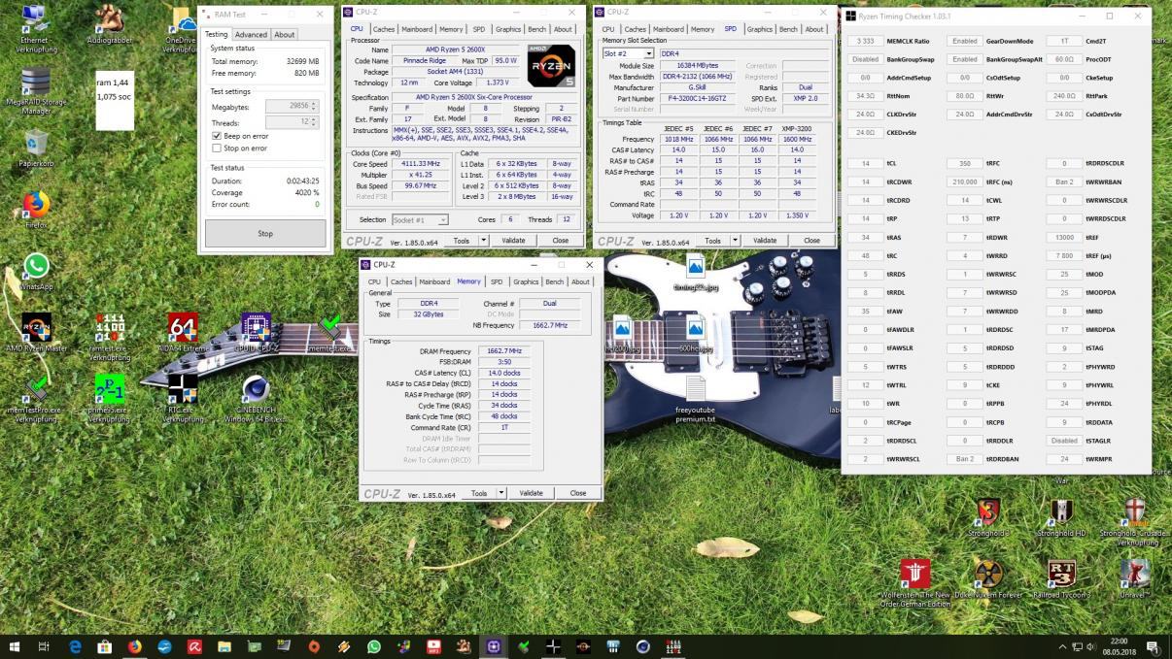Switch to the Mainboard tab in the CPU-Z Memory window
Image resolution: width=1172 pixels, height=659 pixels.
[434, 281]
